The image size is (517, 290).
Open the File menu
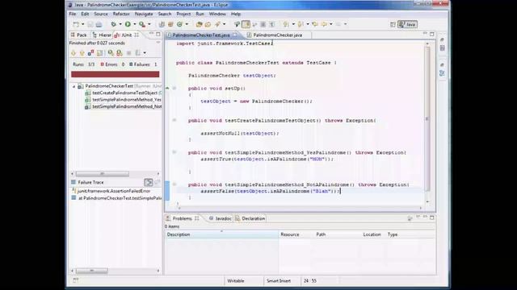point(72,14)
